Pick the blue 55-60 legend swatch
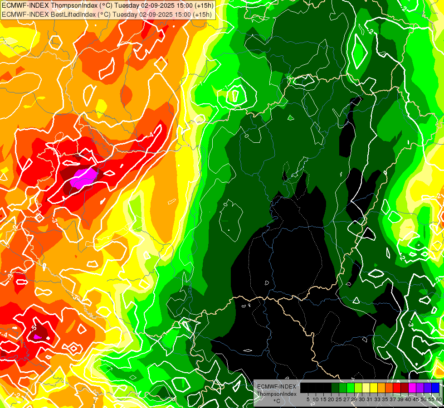The image size is (444, 408). (435, 388)
